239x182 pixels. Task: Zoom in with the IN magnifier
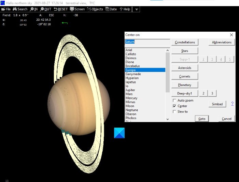(34, 9)
